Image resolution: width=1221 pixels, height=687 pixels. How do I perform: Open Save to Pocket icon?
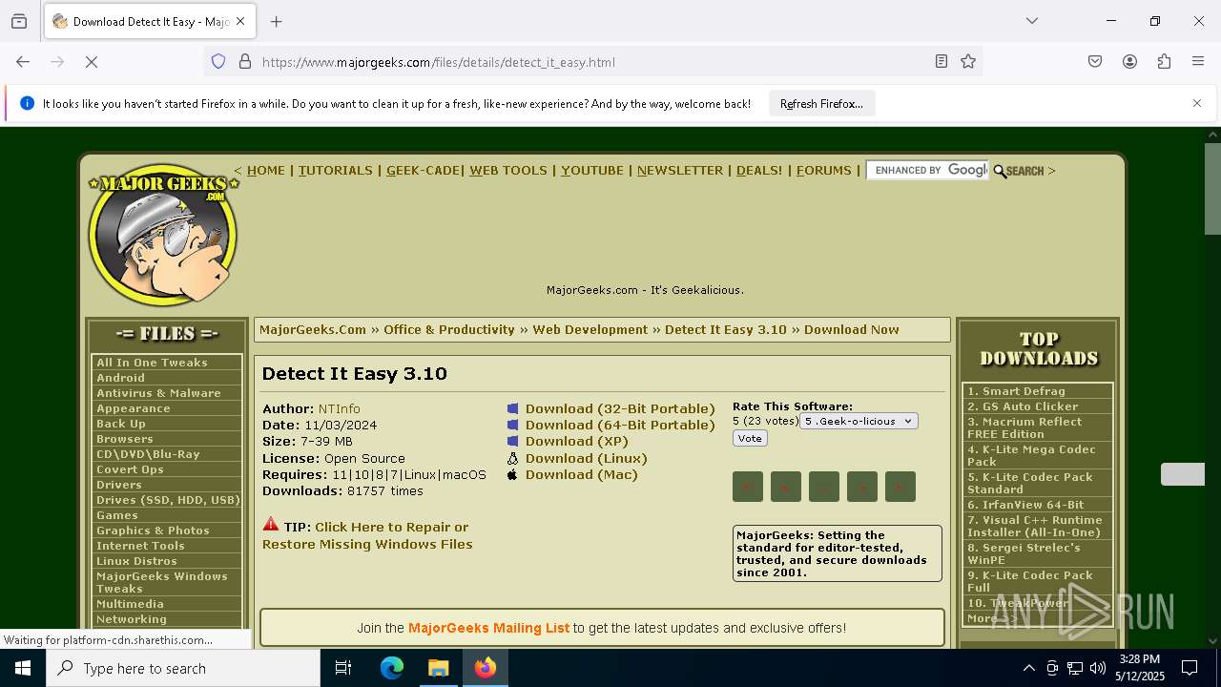click(x=1095, y=62)
